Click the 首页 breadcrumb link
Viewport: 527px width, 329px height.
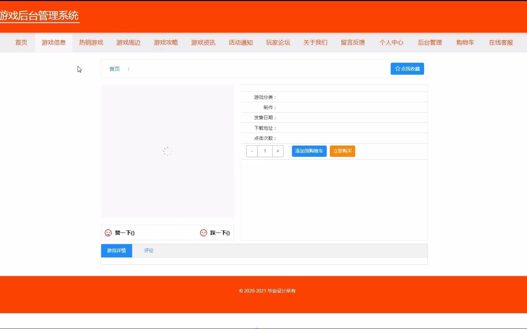[x=115, y=69]
